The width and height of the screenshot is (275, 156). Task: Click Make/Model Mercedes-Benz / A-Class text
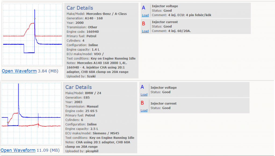tap(97, 14)
